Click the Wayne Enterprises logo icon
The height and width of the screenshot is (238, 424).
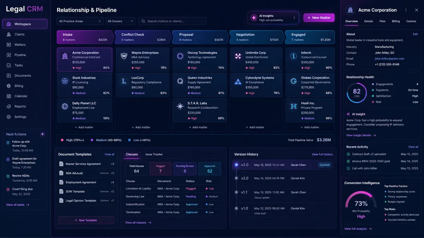[124, 56]
